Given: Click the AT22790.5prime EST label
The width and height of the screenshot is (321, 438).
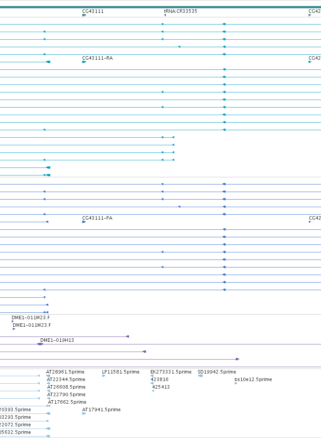Looking at the screenshot, I should pyautogui.click(x=66, y=394).
